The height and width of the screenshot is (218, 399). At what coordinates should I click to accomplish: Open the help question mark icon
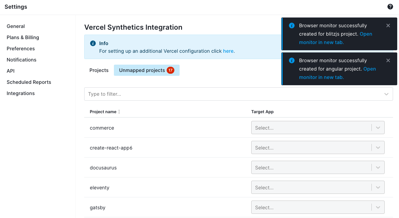[390, 7]
